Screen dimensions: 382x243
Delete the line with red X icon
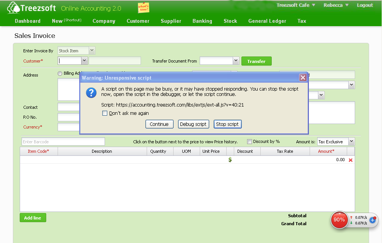(x=351, y=160)
